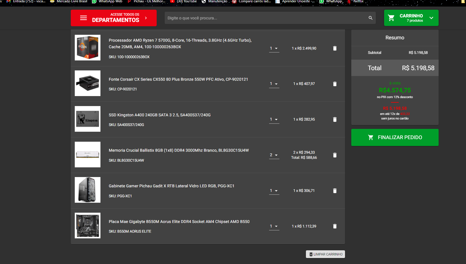This screenshot has height=264, width=466.
Task: Select the 1 x R$ 2.499,90 price
Action: tap(304, 48)
